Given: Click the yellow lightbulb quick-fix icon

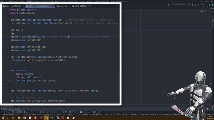Looking at the screenshot, I should [13, 33].
